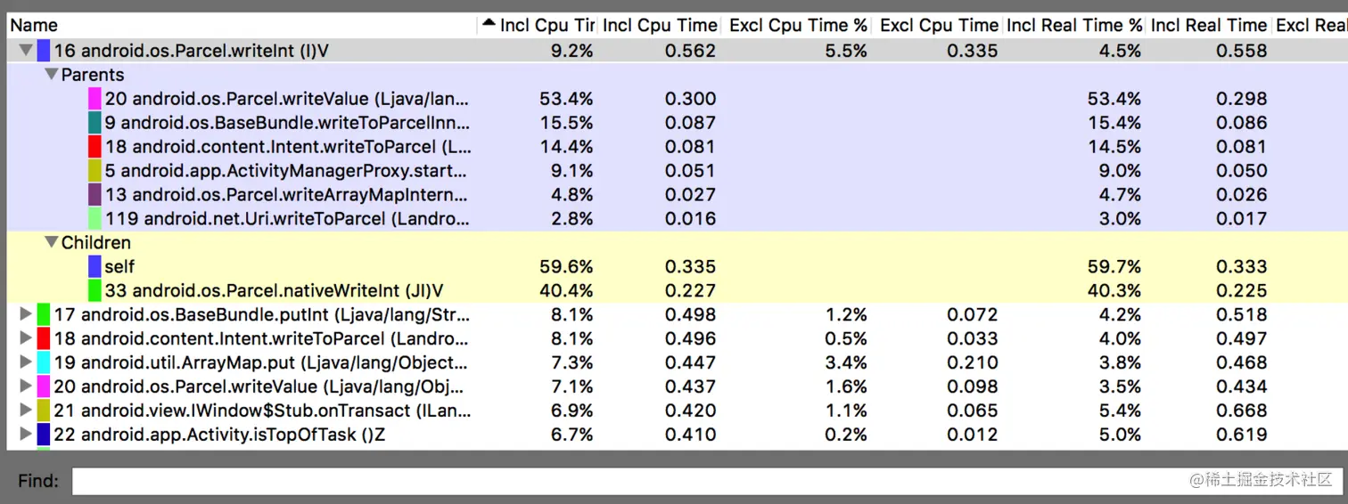
Task: Click 0.498 Incl Cpu Time of putInt
Action: (690, 314)
